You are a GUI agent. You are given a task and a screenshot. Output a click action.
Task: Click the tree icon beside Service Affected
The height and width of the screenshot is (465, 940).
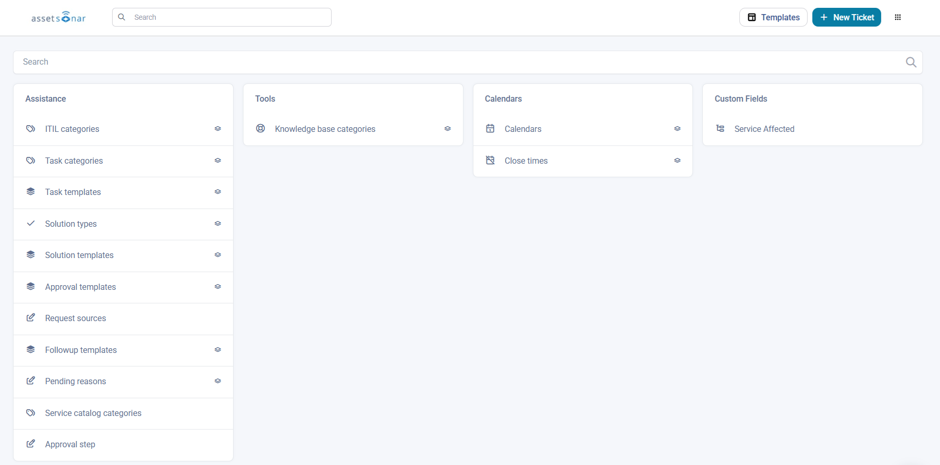720,129
